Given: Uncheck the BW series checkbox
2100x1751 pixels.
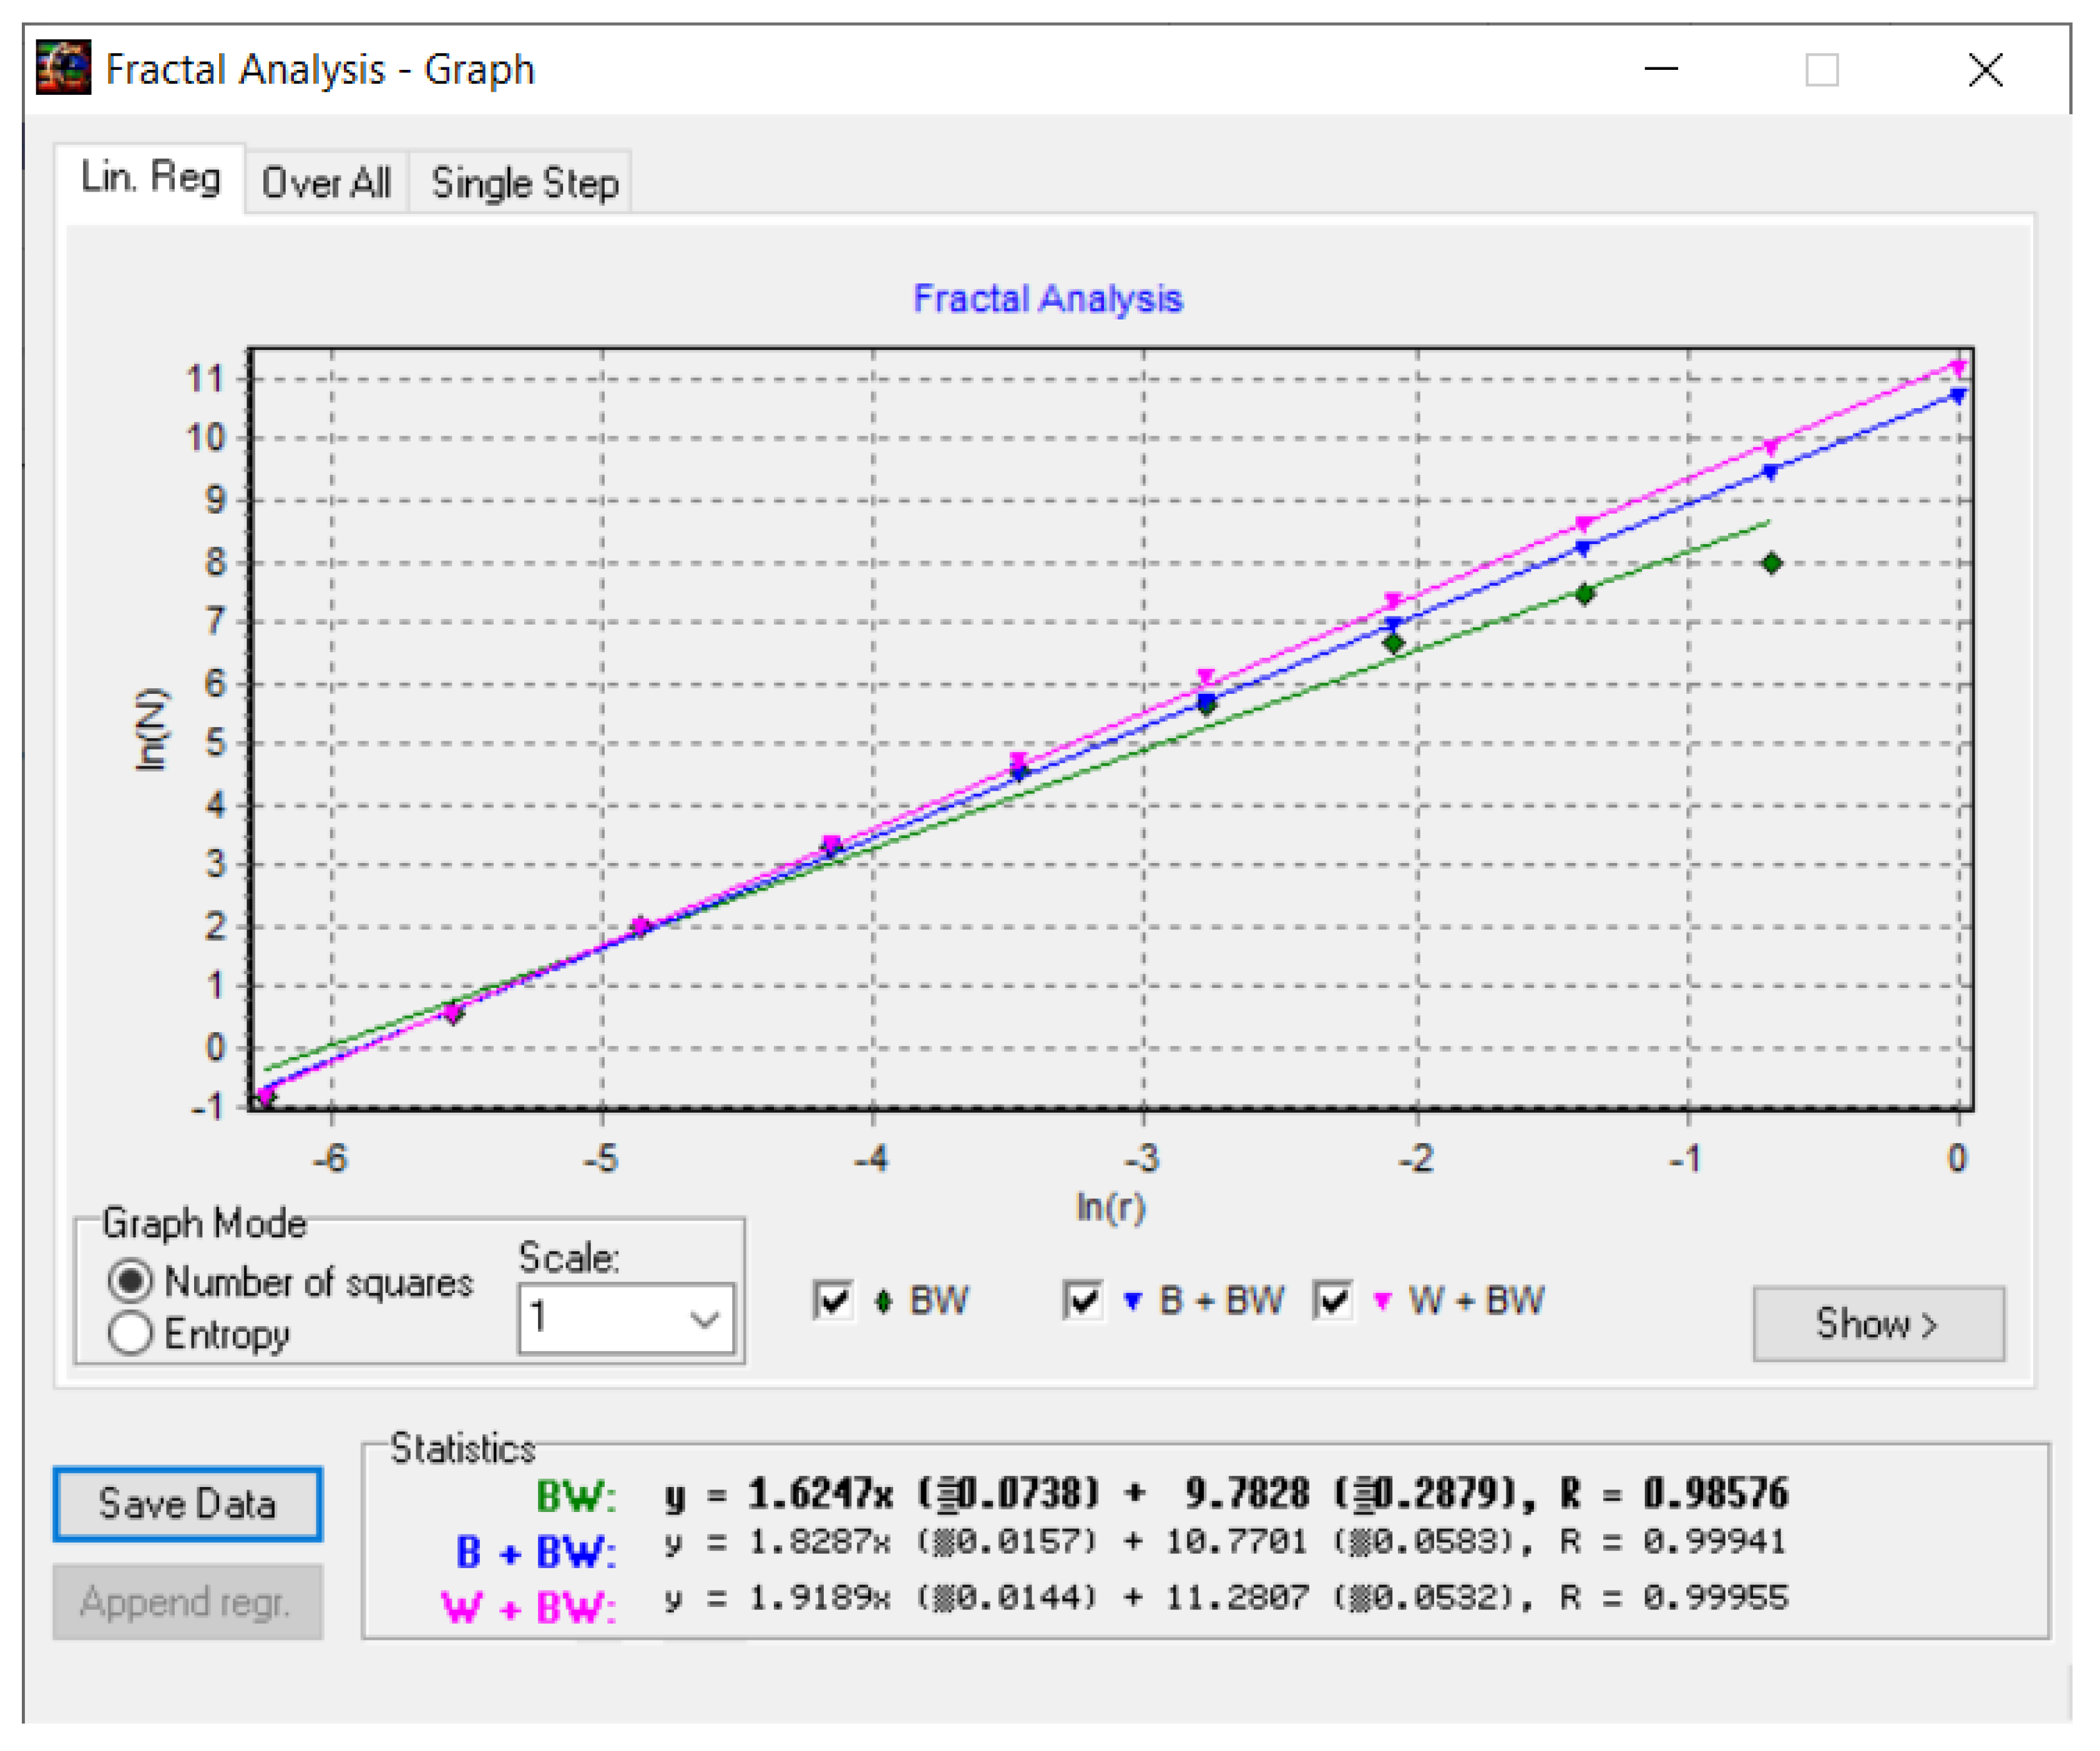Looking at the screenshot, I should [832, 1301].
